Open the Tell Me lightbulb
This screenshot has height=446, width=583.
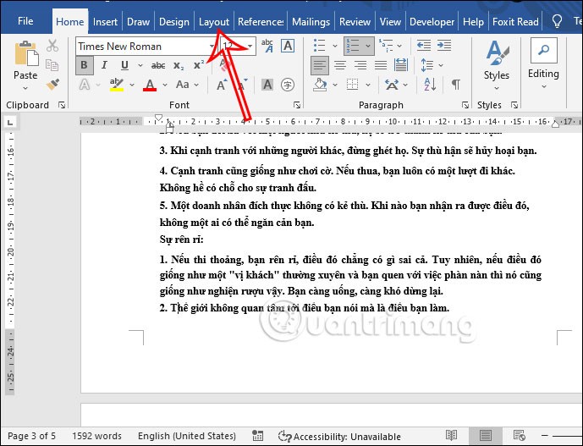[x=557, y=21]
